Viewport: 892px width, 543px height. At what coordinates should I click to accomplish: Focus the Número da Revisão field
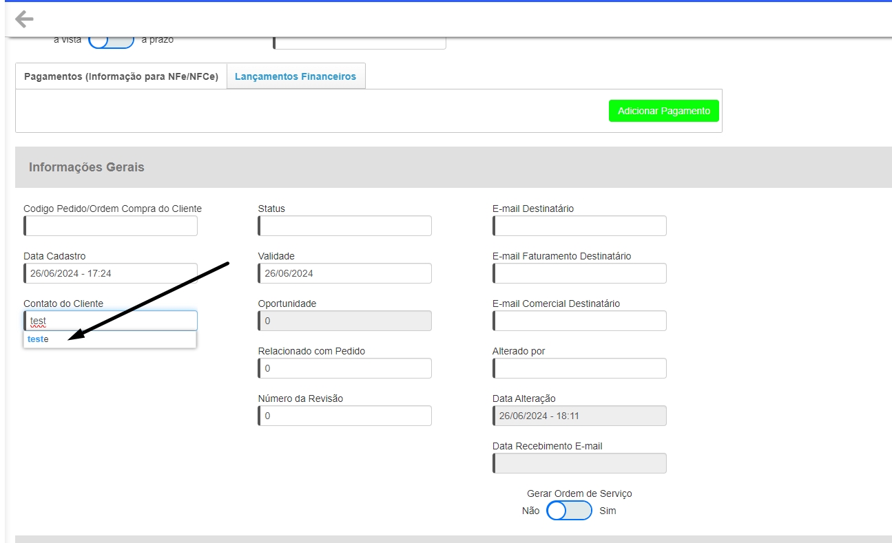pos(345,416)
